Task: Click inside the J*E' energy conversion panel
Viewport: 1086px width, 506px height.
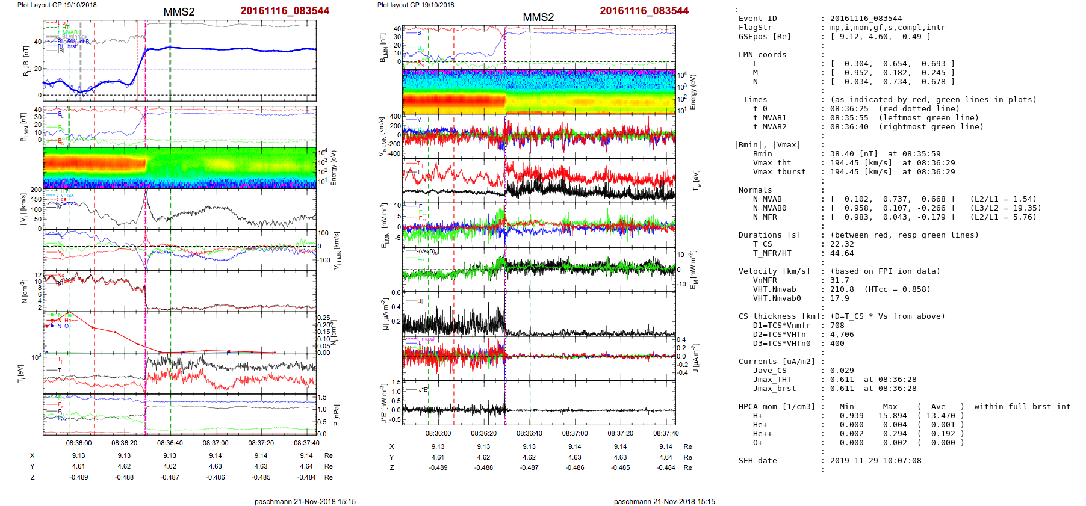Action: 590,402
